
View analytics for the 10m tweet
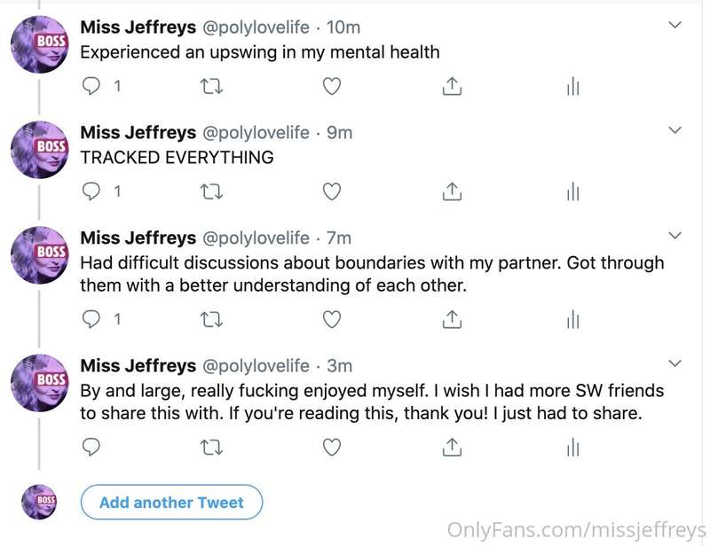click(x=572, y=86)
